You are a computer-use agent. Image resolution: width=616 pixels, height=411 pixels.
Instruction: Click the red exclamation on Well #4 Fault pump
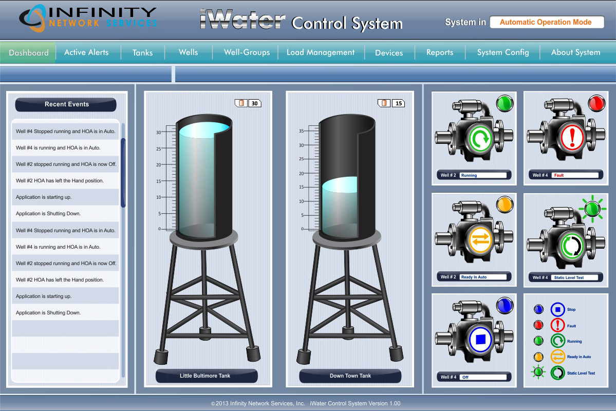coord(572,138)
